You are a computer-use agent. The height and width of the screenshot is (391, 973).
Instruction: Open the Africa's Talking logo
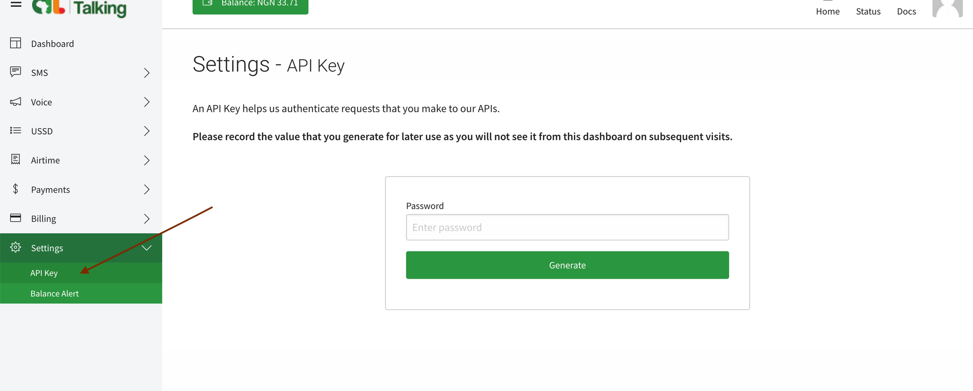[x=78, y=7]
